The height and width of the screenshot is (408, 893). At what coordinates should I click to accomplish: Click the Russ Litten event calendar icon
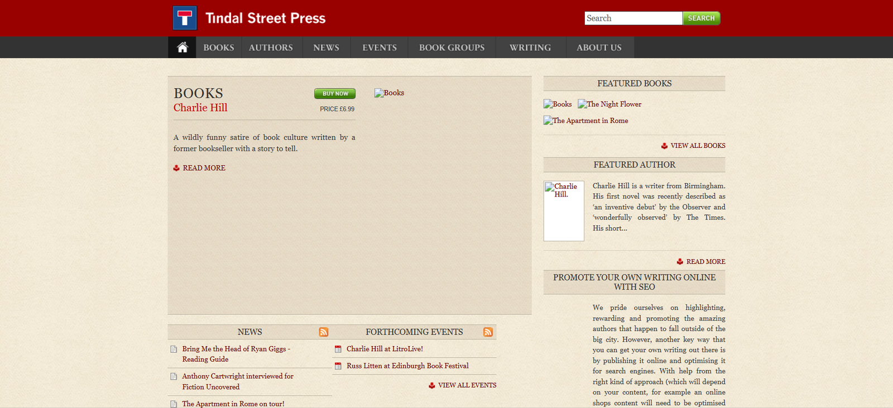click(338, 366)
